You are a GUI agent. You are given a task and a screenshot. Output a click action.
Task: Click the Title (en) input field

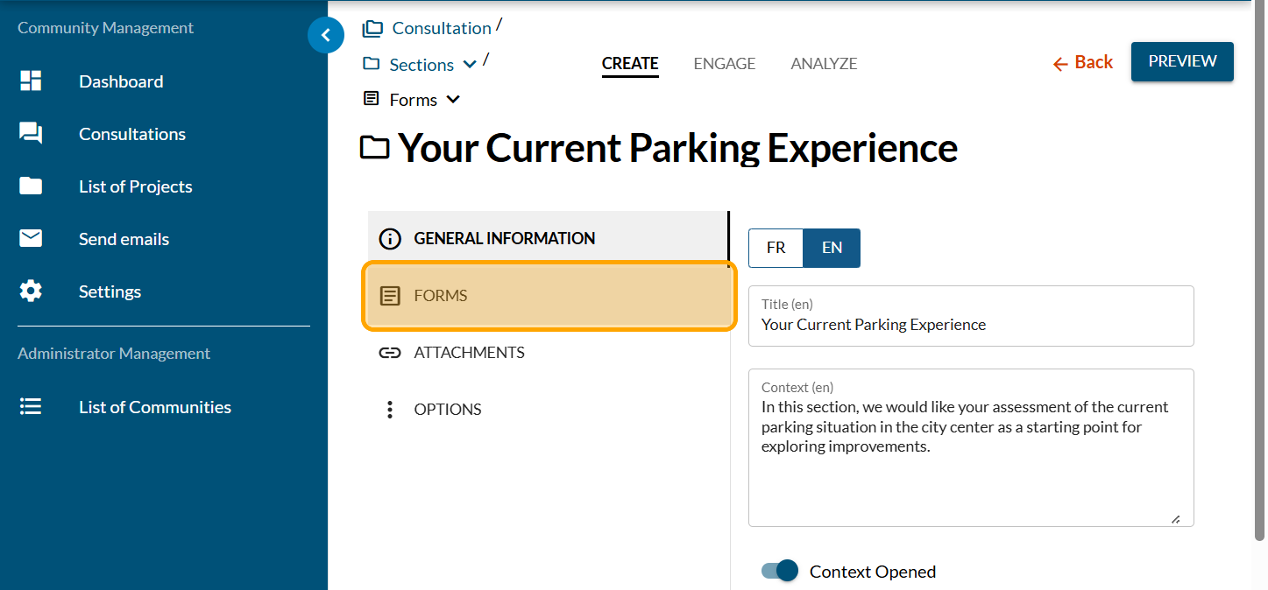click(x=970, y=325)
